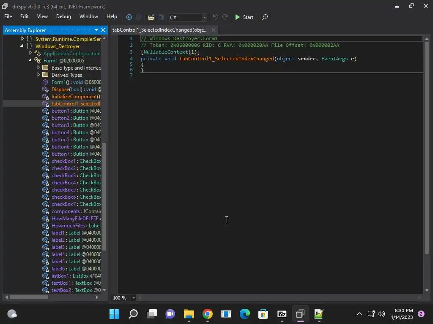Viewport: 433px width, 324px height.
Task: Expand Base Type and Interfaces folder
Action: click(38, 67)
